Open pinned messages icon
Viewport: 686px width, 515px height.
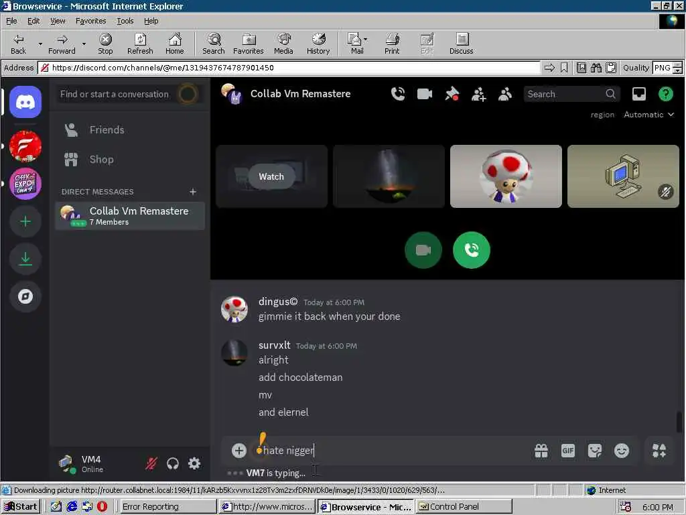tap(452, 94)
